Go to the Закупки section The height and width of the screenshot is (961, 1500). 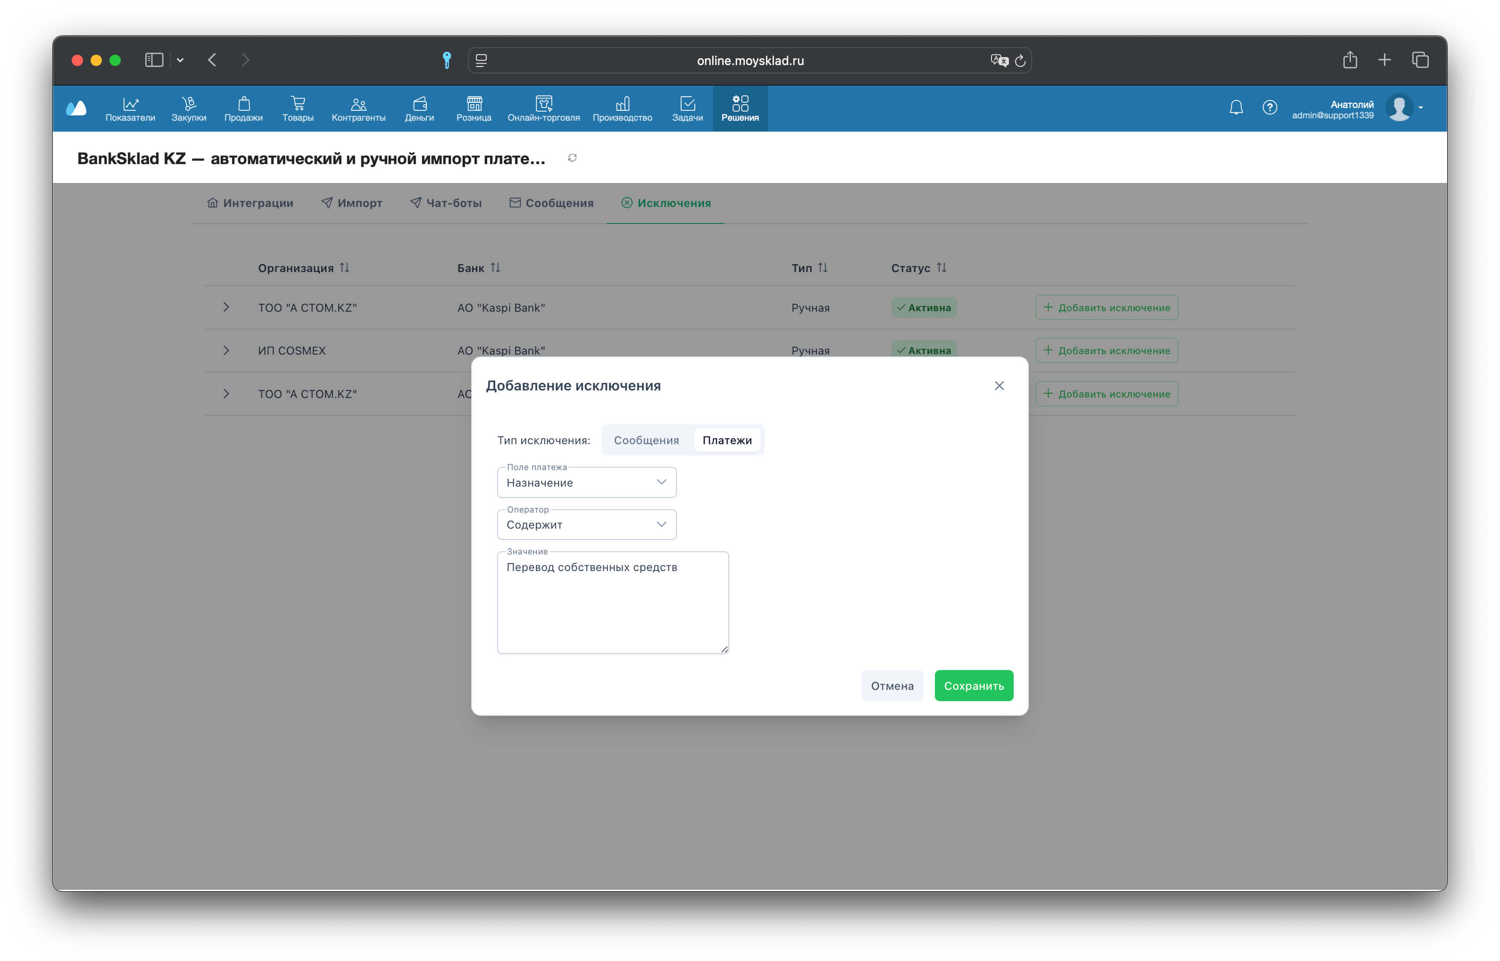click(189, 108)
